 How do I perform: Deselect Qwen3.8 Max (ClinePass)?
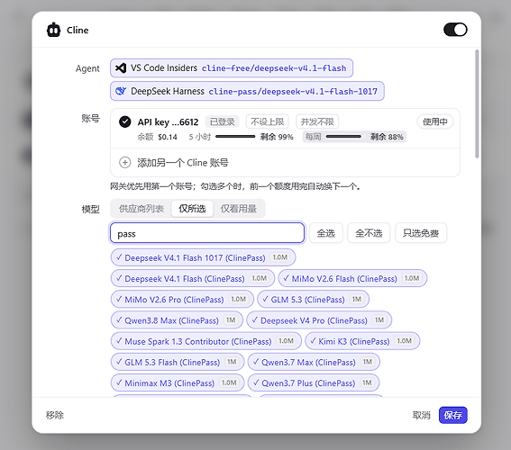pyautogui.click(x=177, y=320)
